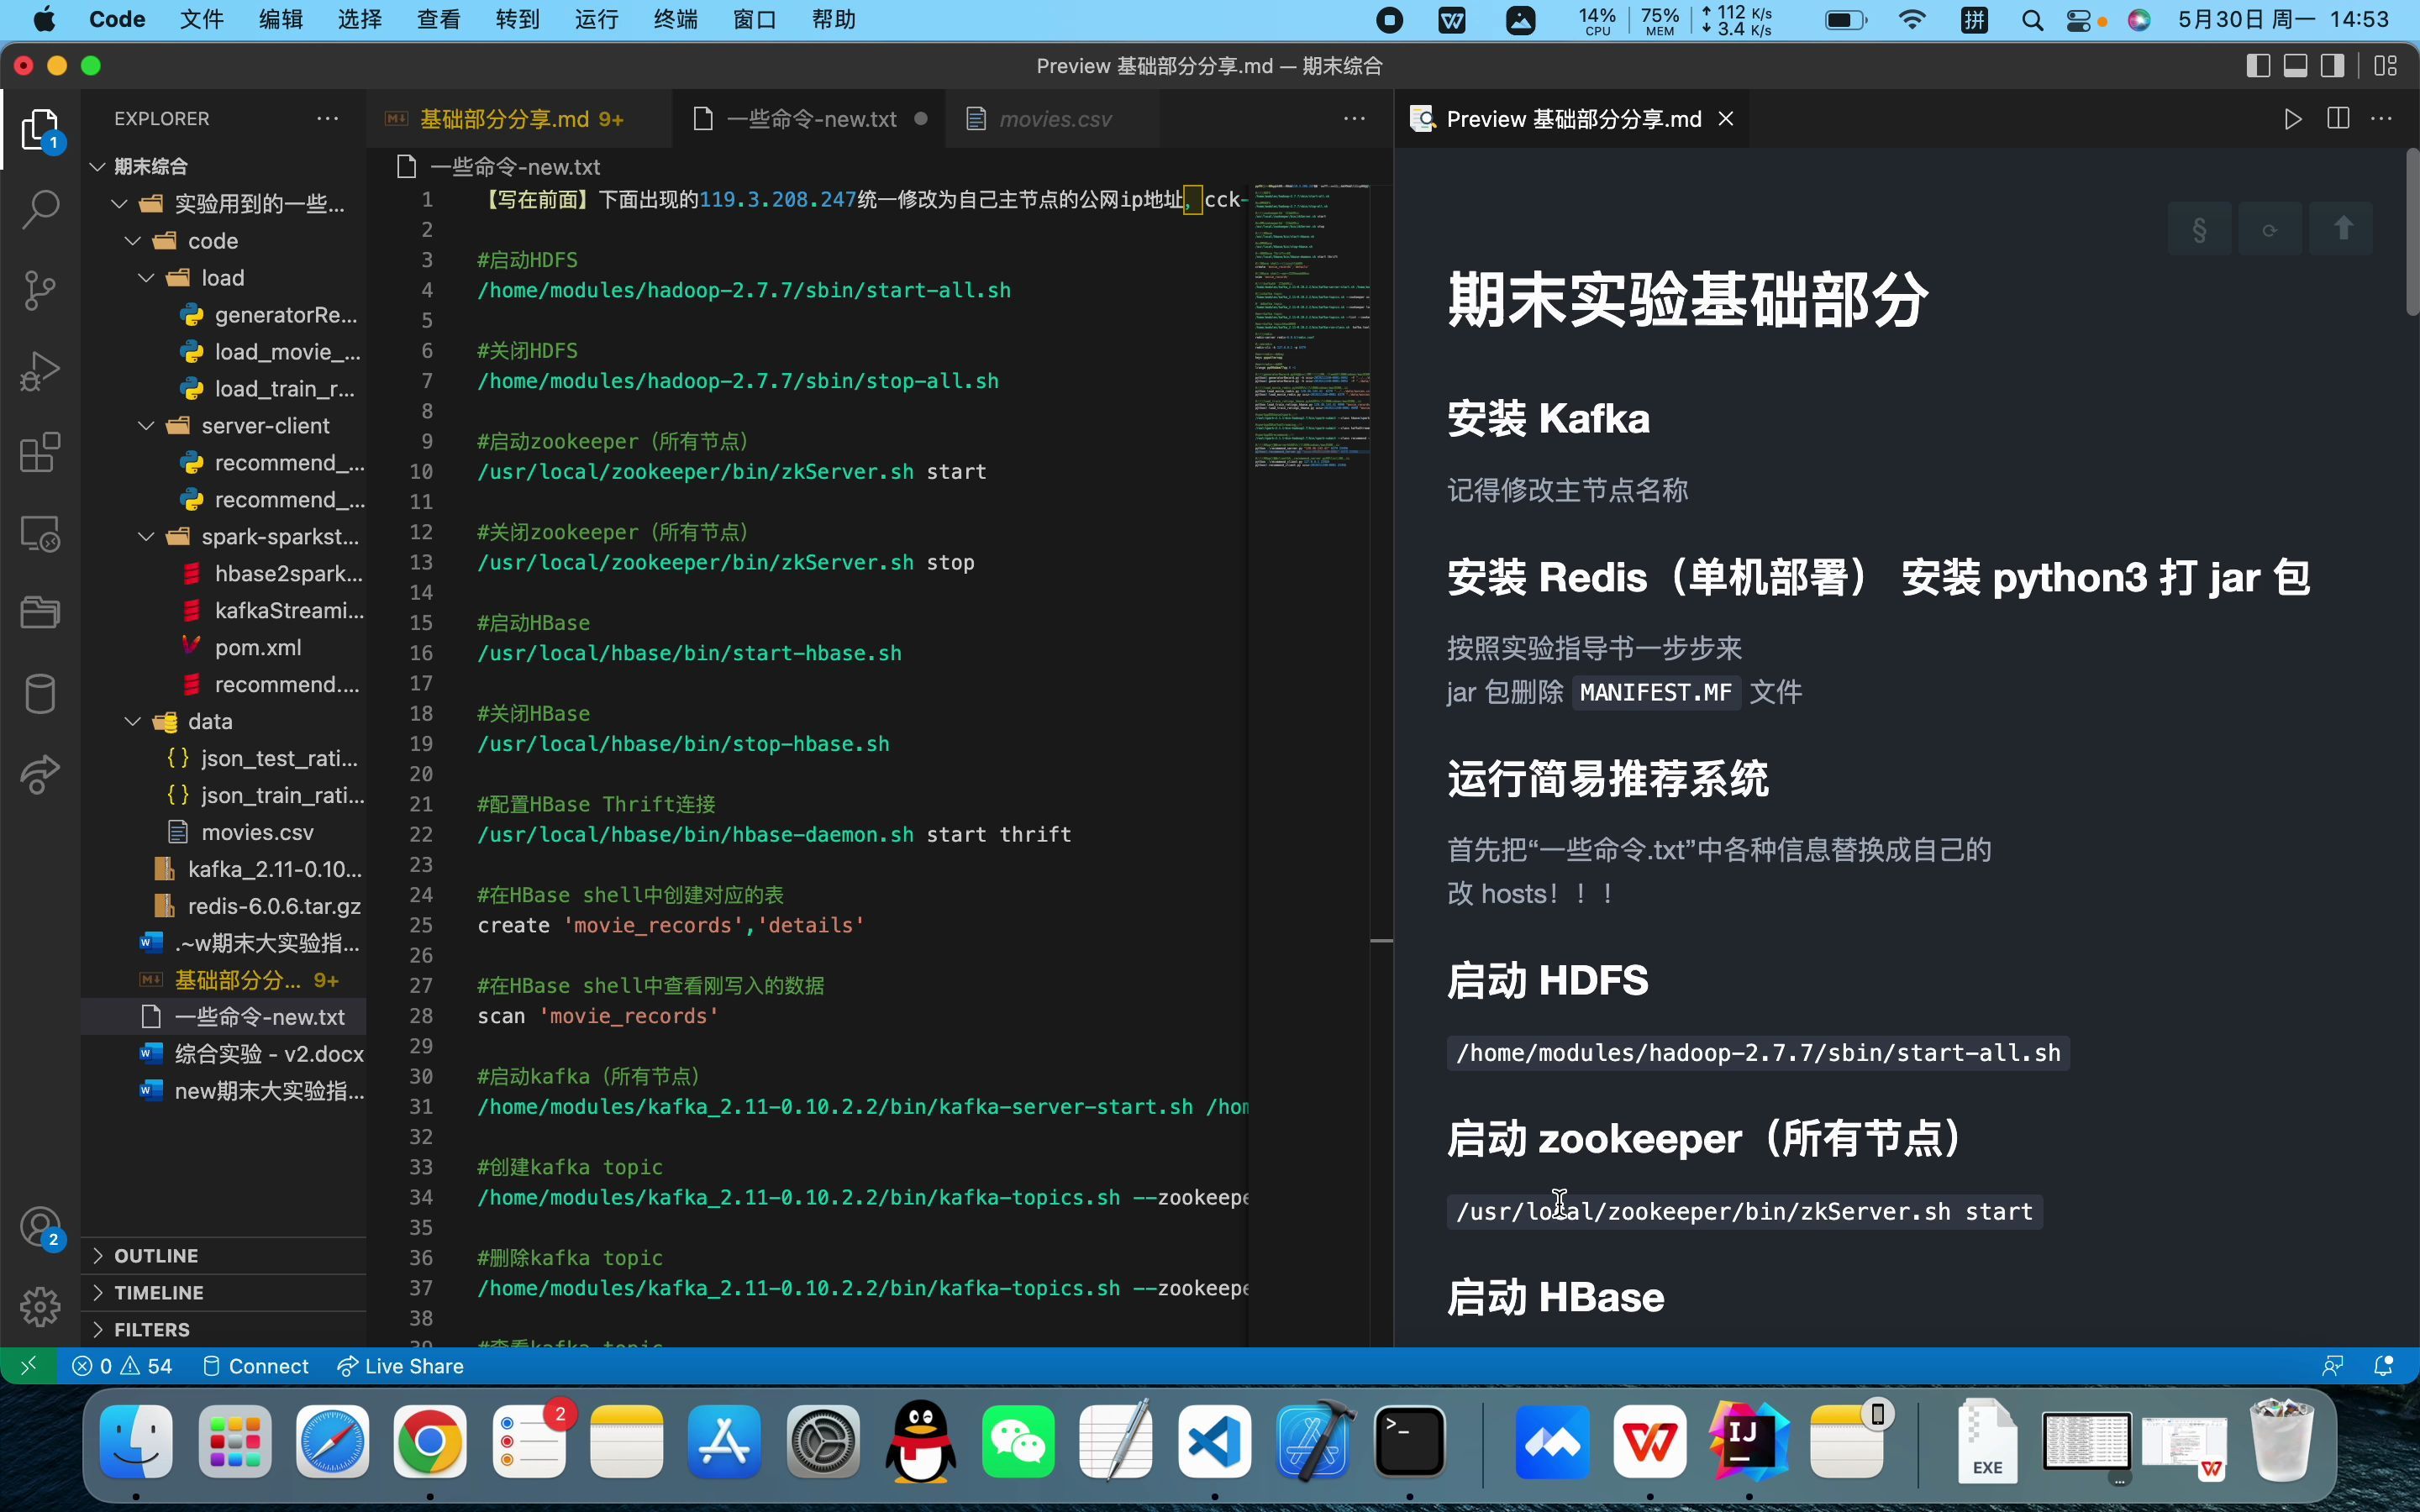Expand the TIMELINE section
The height and width of the screenshot is (1512, 2420).
coord(158,1292)
